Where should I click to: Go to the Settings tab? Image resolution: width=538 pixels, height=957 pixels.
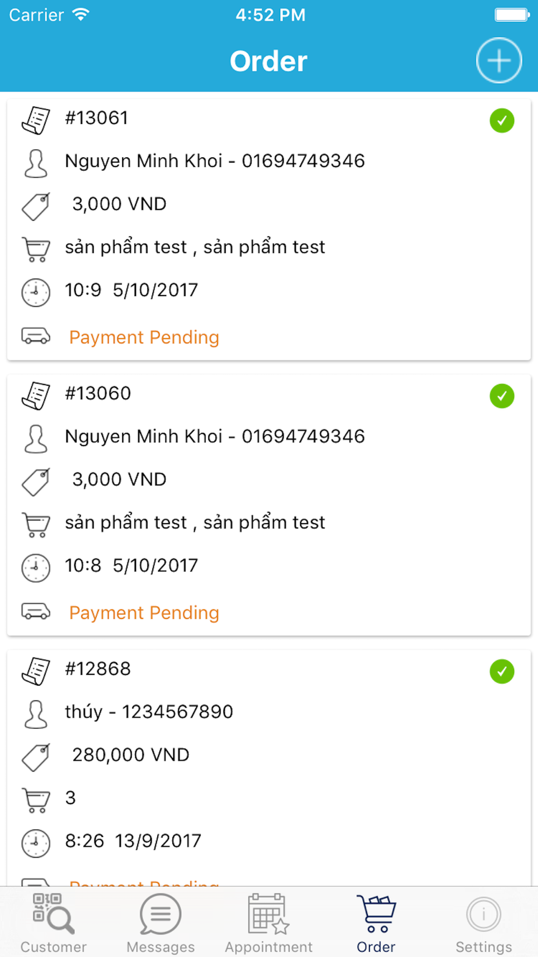484,923
